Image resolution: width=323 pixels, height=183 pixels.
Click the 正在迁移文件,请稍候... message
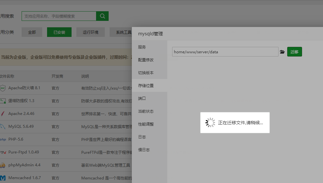pos(240,123)
